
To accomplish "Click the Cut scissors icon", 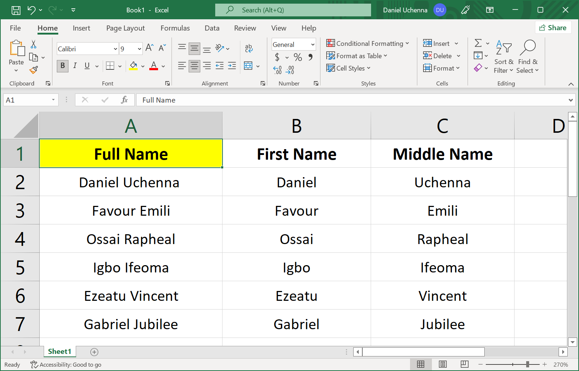I will tap(34, 44).
